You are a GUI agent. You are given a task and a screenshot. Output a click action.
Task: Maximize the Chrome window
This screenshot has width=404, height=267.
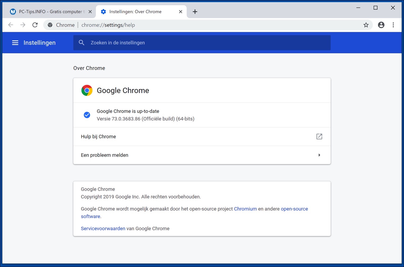(x=375, y=8)
